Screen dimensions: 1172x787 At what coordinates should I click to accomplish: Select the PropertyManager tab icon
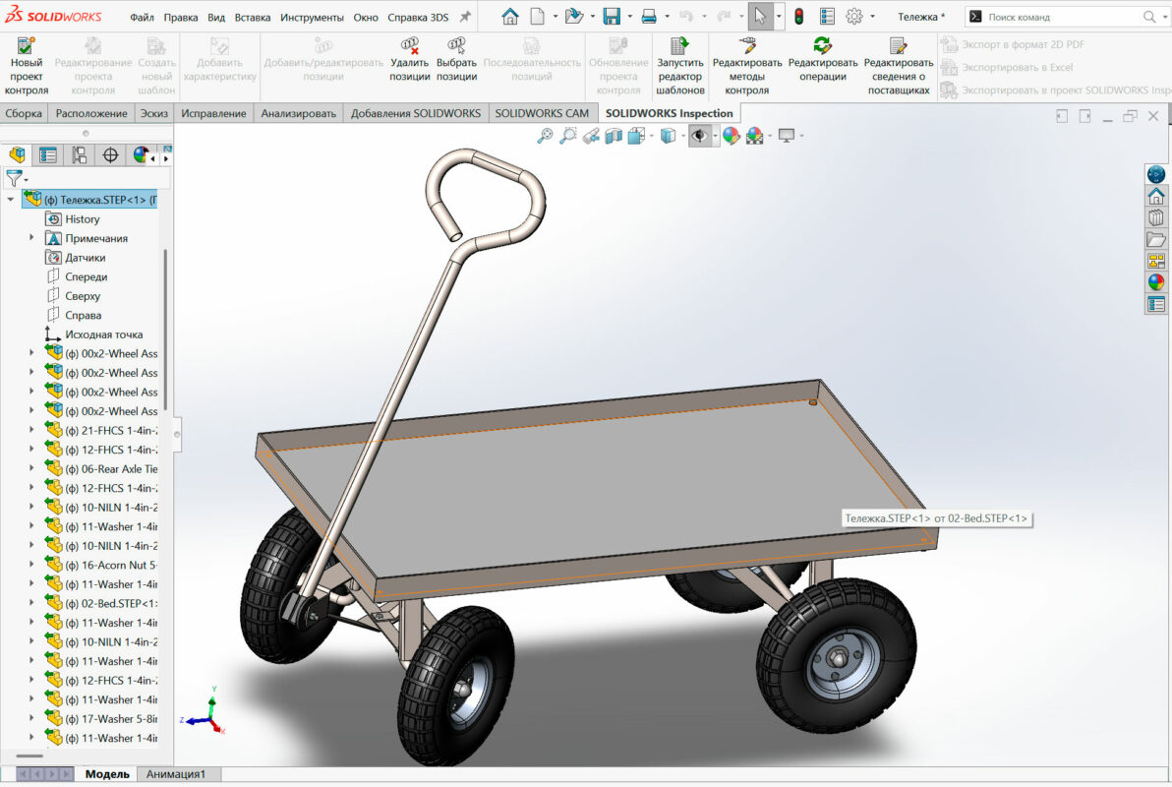[x=47, y=155]
